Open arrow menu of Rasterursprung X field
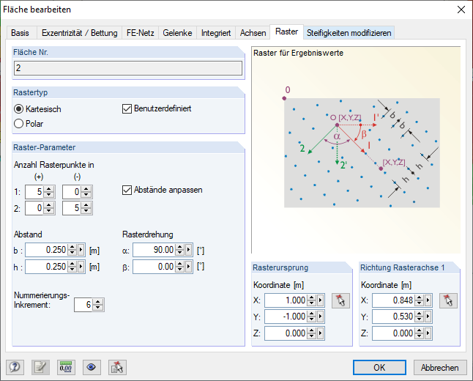 point(321,300)
